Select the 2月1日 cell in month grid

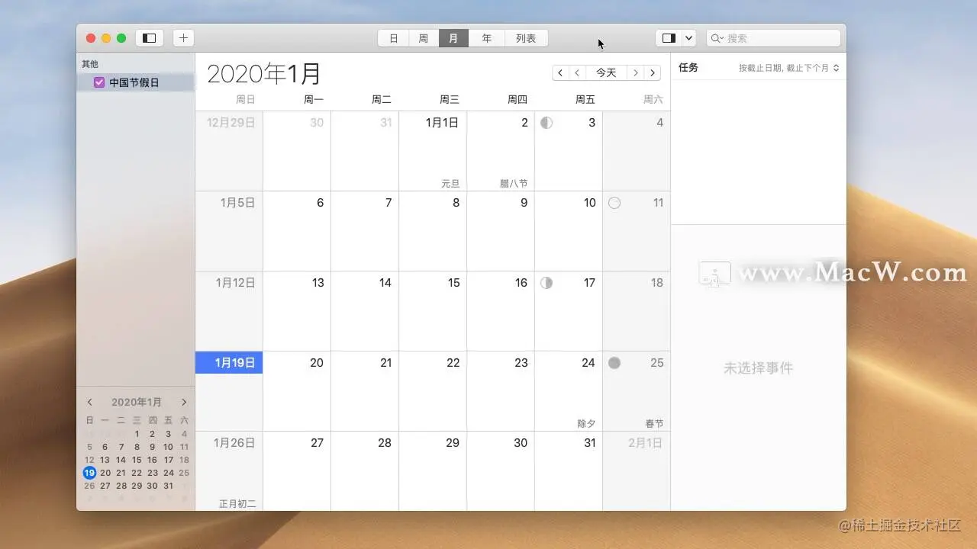click(637, 470)
